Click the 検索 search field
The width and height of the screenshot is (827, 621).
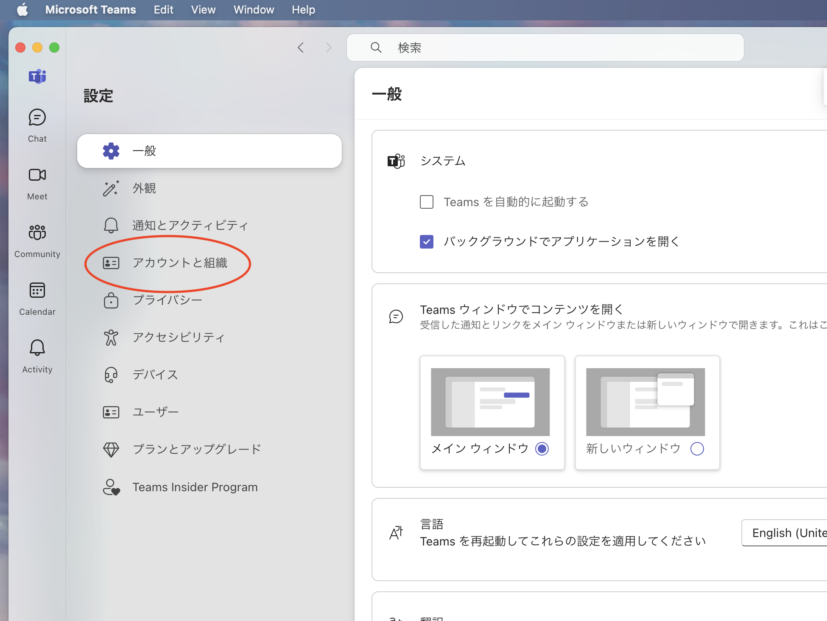click(545, 48)
